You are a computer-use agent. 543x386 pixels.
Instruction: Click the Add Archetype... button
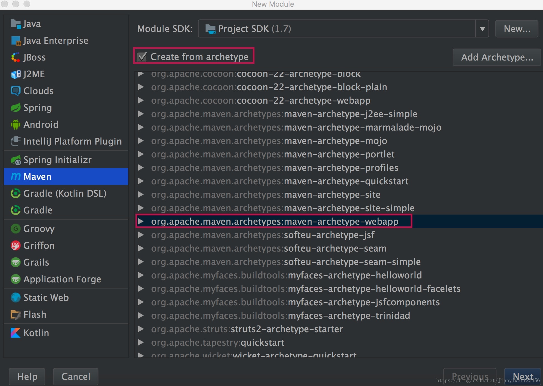(497, 57)
